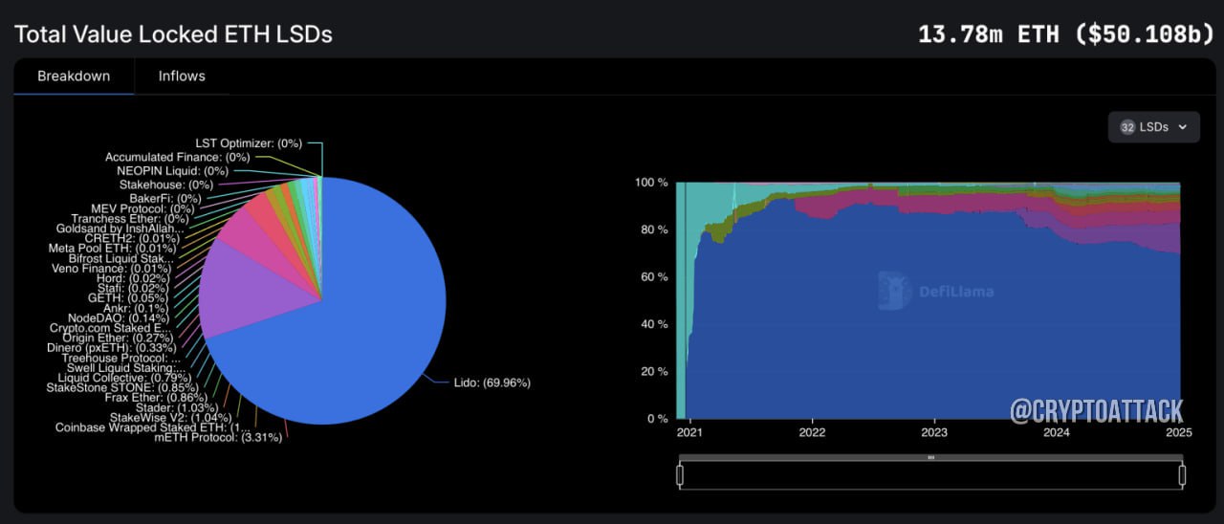
Task: Click the 'StakeWise V2: (1.04%)' label
Action: (169, 417)
